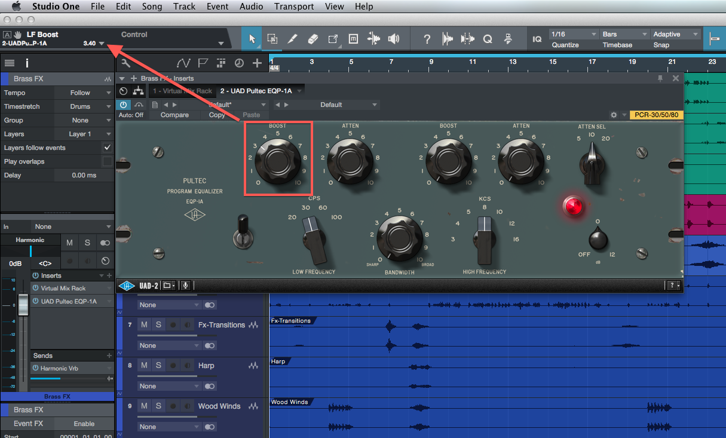Switch to 1 - Virtual Mix Rack tab
The height and width of the screenshot is (438, 726).
click(183, 91)
